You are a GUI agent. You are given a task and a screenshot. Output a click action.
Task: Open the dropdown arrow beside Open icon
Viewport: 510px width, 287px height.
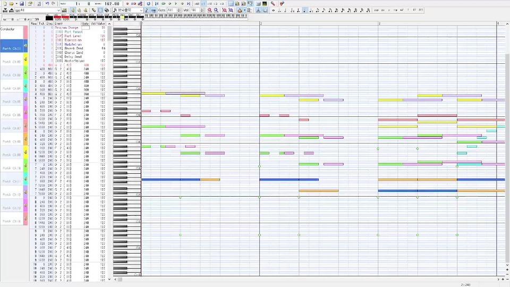pos(16,4)
